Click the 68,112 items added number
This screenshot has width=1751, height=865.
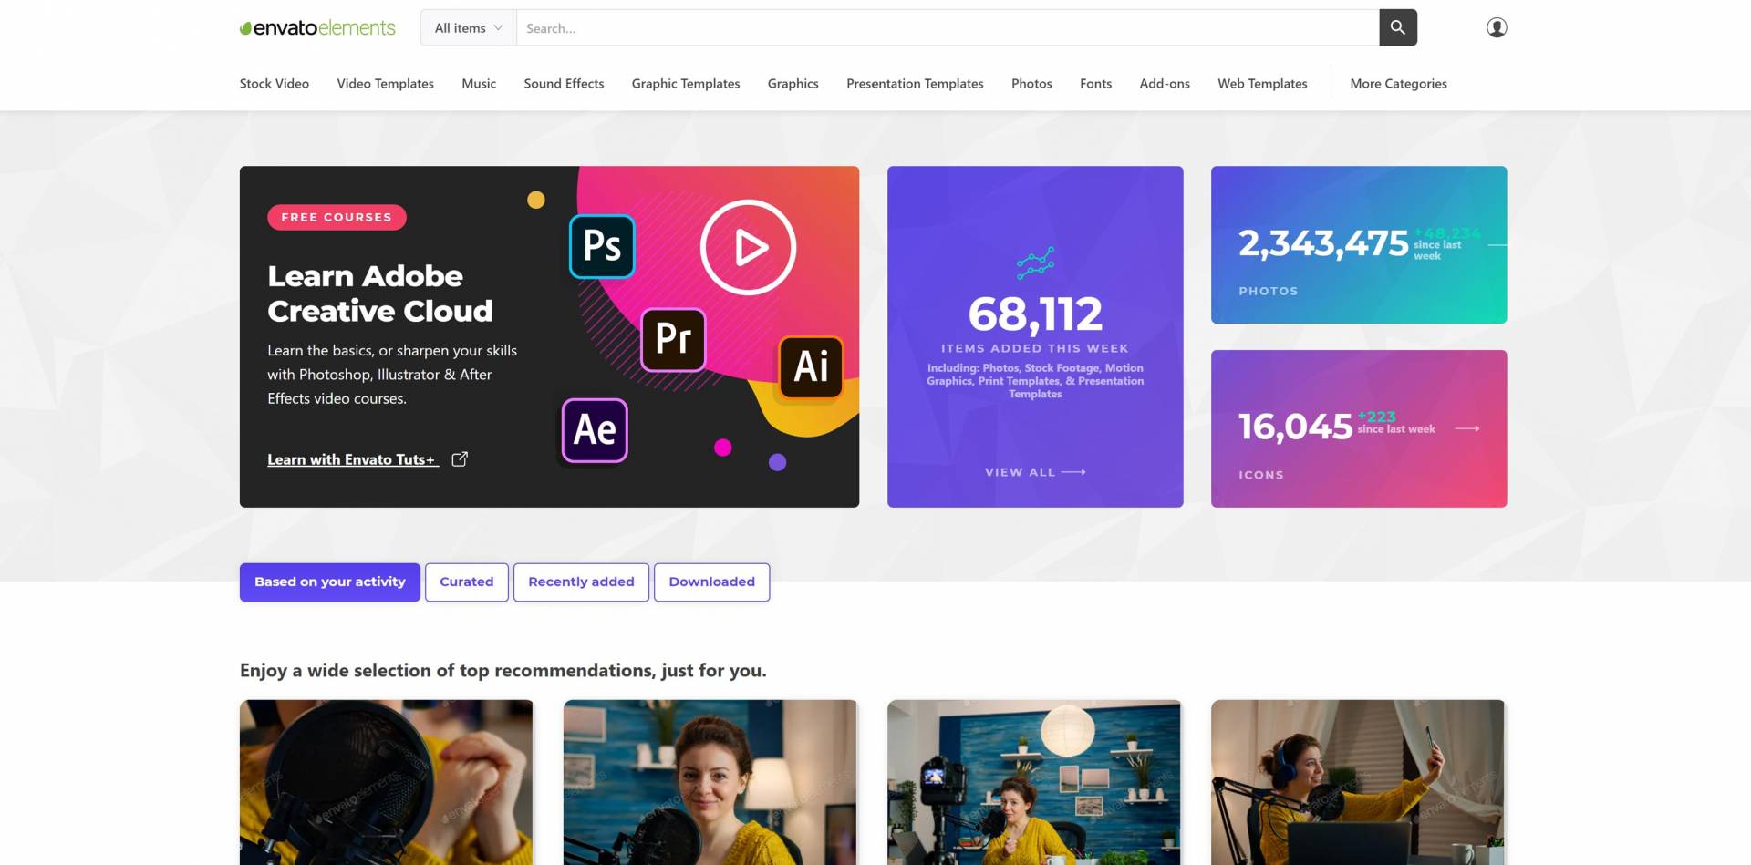(1035, 314)
